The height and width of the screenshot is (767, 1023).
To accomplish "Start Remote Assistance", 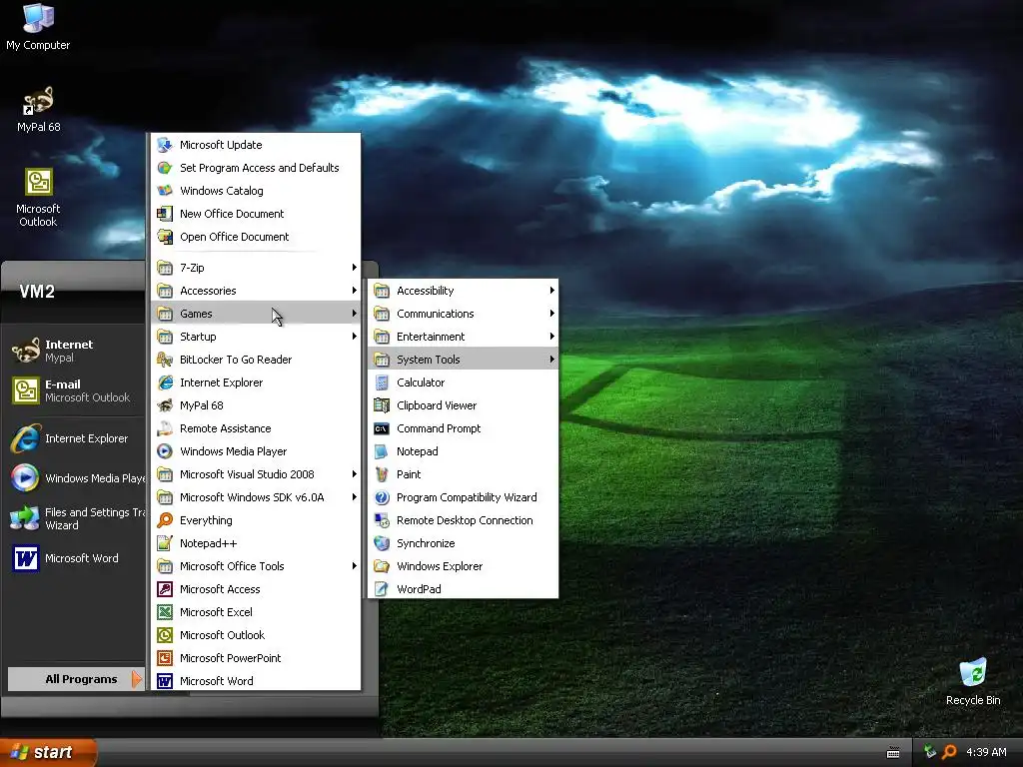I will tap(256, 428).
